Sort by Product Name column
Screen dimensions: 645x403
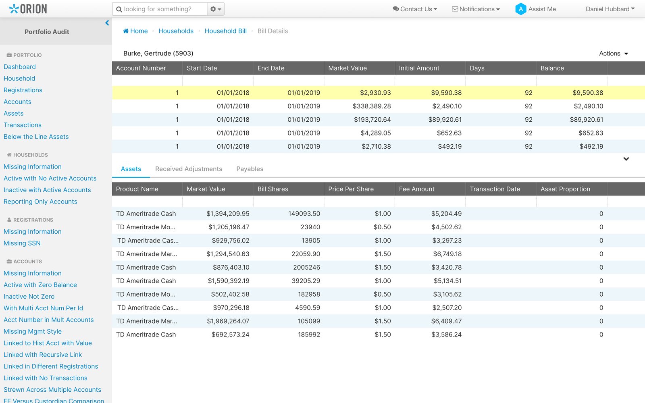click(147, 189)
